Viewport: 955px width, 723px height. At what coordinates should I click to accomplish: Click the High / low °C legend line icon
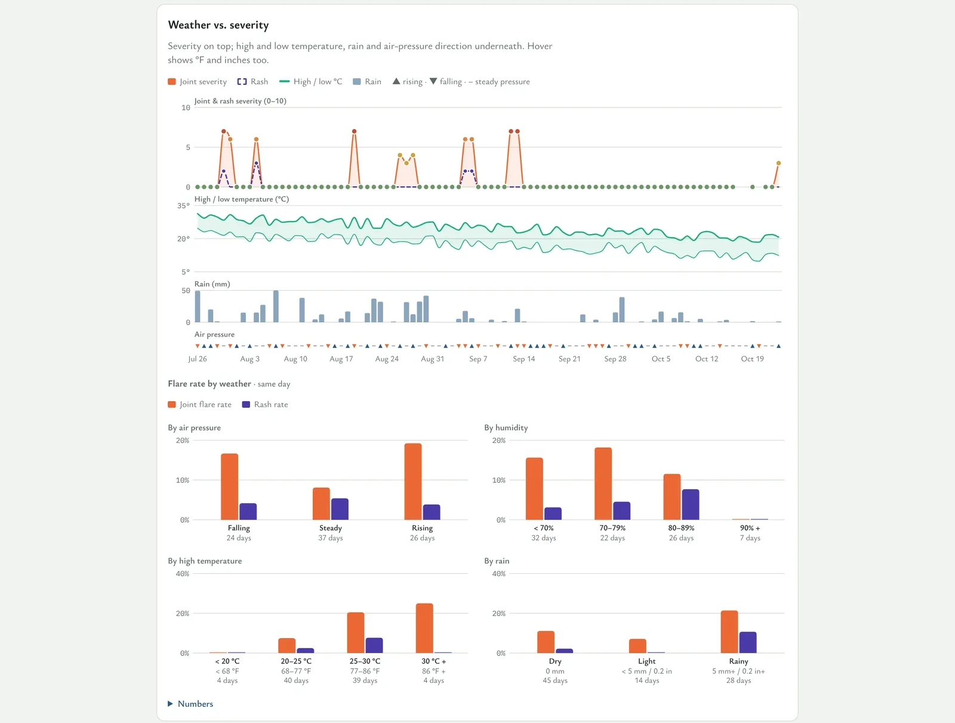point(285,82)
